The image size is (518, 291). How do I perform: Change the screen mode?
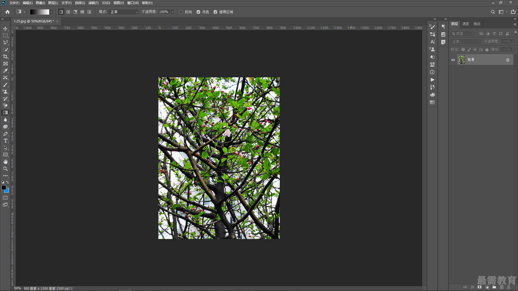point(5,205)
